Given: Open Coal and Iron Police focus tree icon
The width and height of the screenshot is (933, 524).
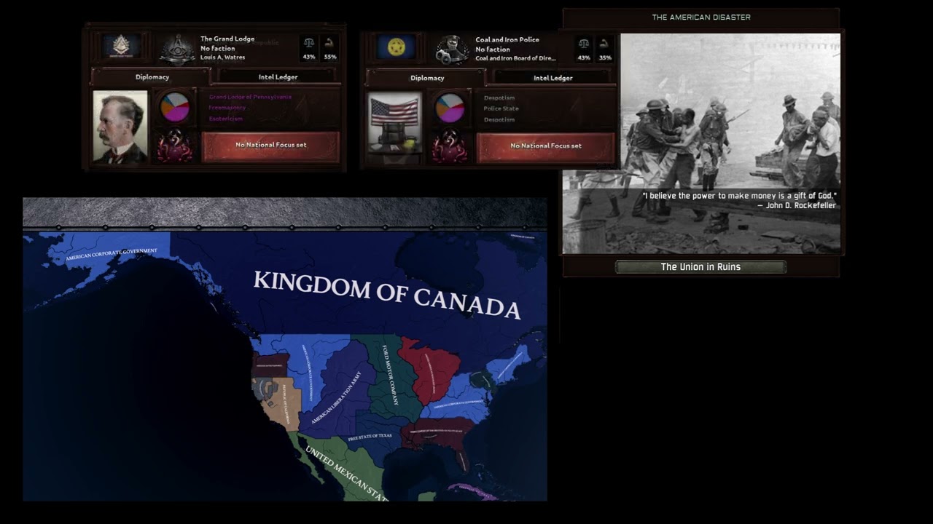Looking at the screenshot, I should click(450, 146).
